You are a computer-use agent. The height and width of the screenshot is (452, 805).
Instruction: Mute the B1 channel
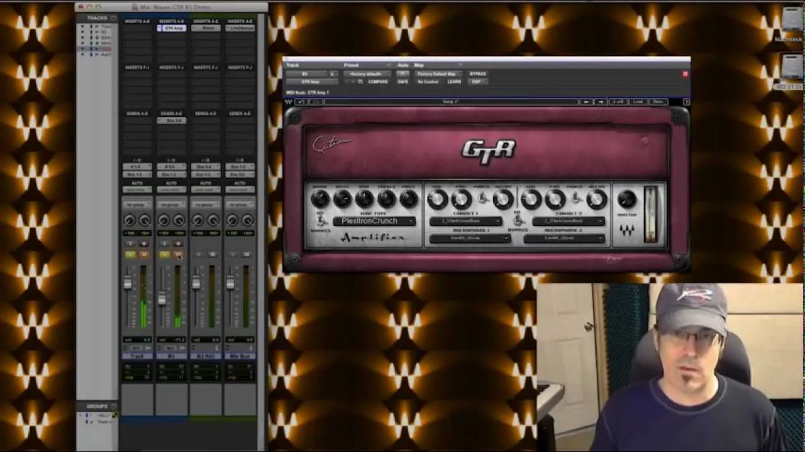[178, 254]
